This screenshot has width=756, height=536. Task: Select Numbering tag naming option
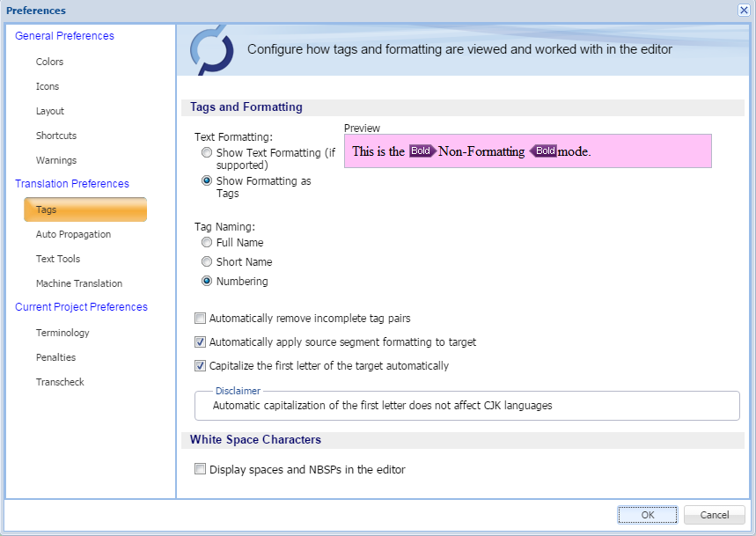point(206,281)
